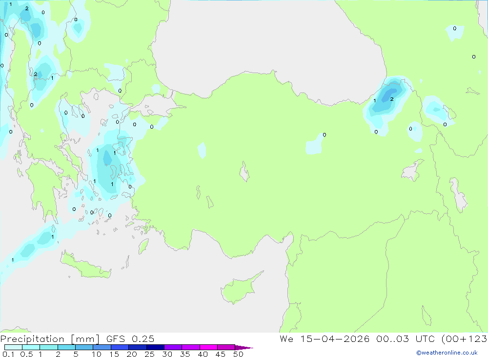Select the 1–2 mm legend color swatch
Image resolution: width=488 pixels, height=357 pixels.
click(x=49, y=347)
